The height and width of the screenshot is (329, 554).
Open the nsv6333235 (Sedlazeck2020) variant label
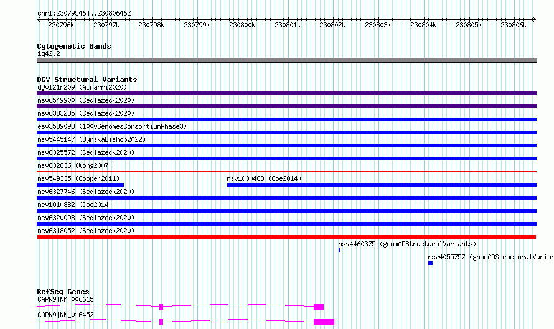coord(86,113)
